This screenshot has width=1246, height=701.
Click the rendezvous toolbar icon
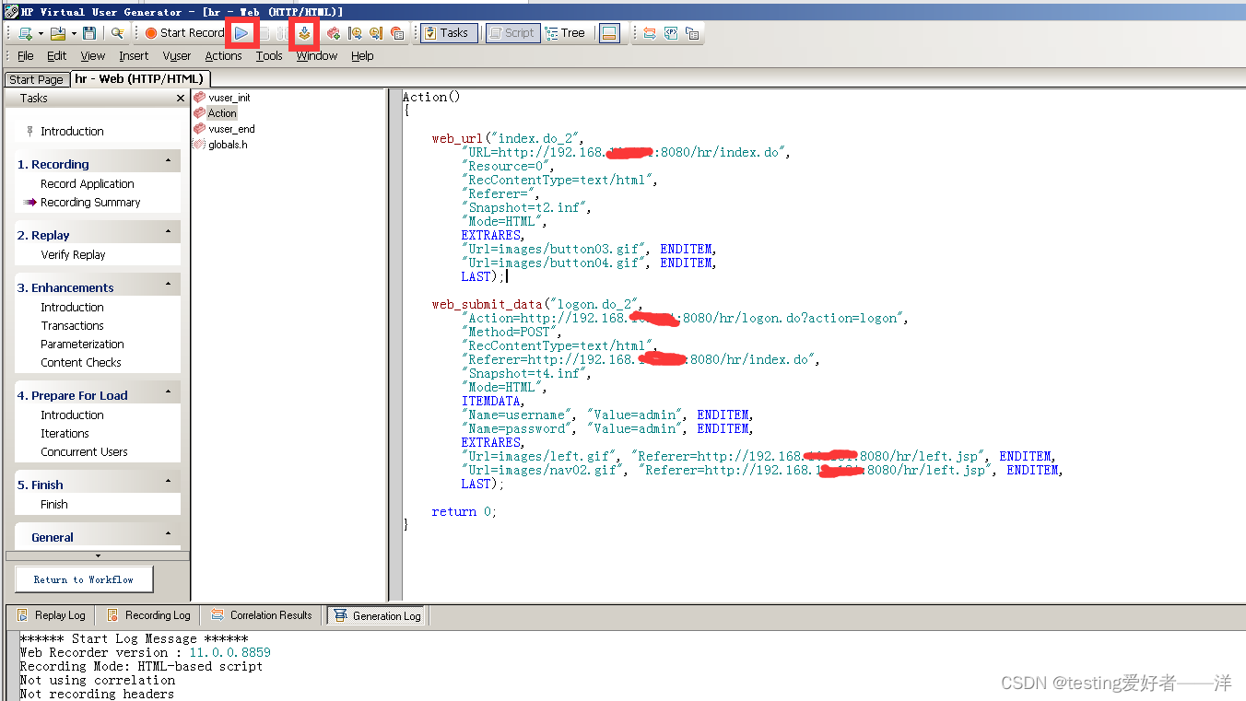coord(397,33)
